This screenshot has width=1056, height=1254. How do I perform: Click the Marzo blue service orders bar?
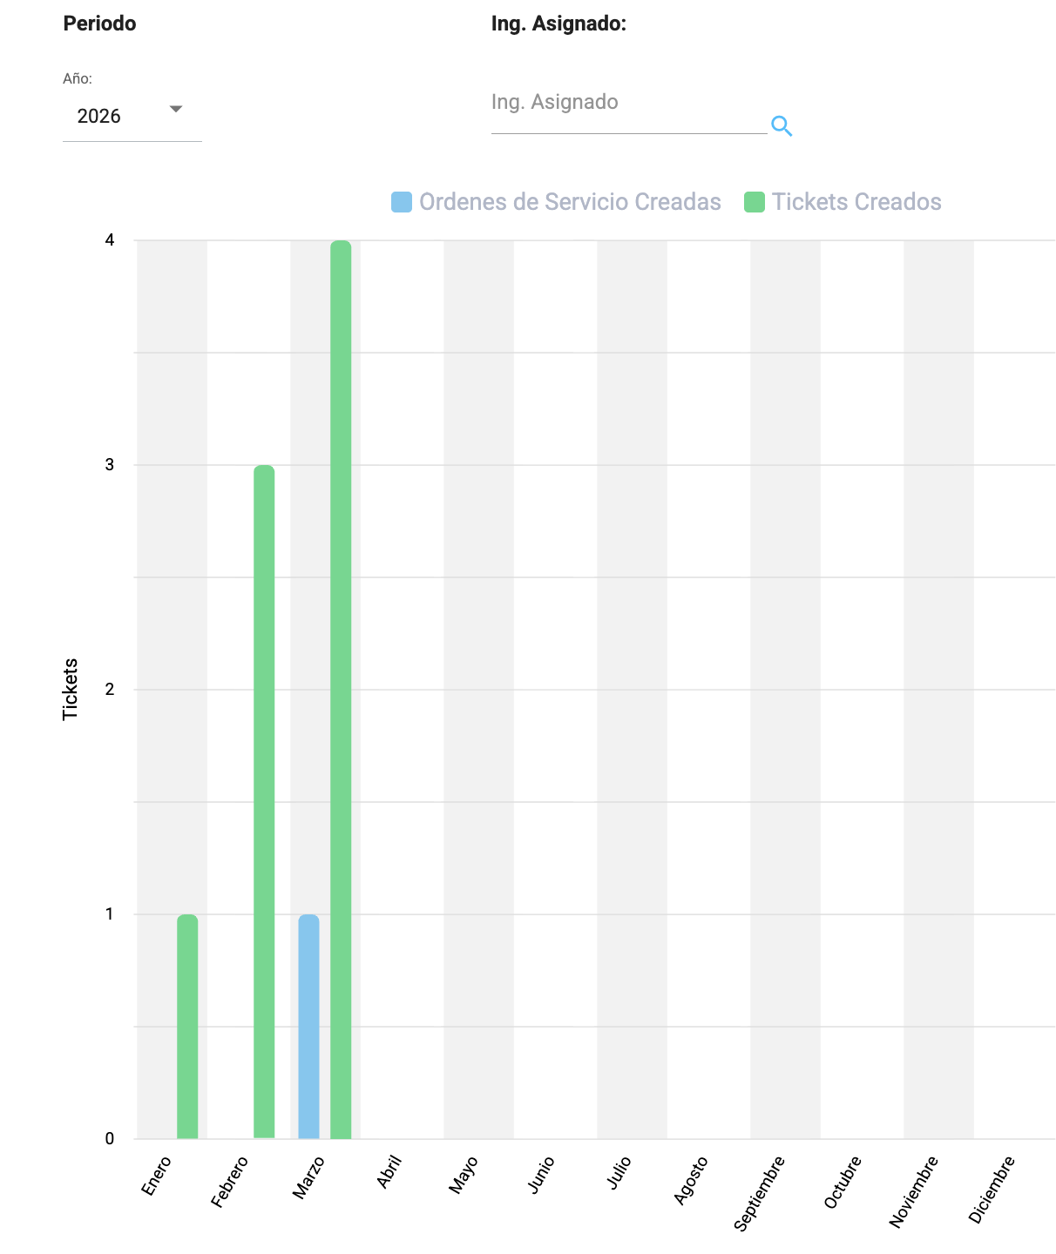[x=308, y=1026]
